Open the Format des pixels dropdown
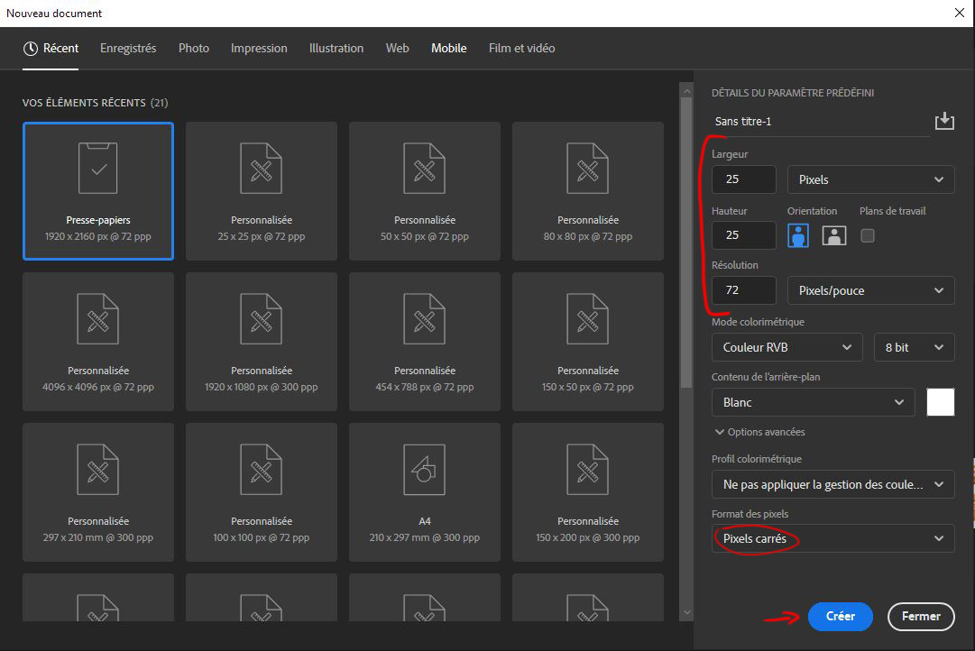 click(x=832, y=539)
